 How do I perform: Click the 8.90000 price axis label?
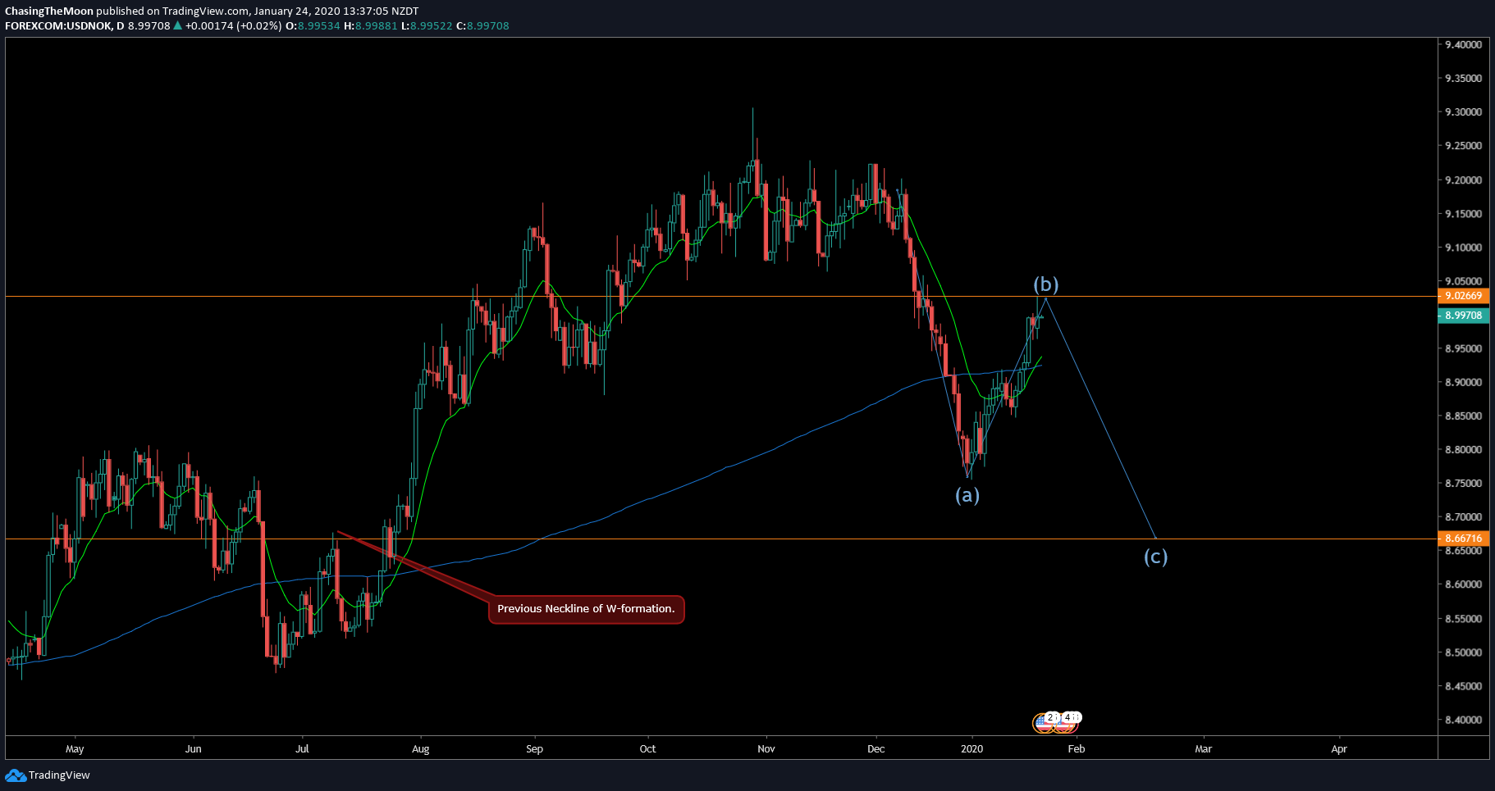(x=1463, y=382)
